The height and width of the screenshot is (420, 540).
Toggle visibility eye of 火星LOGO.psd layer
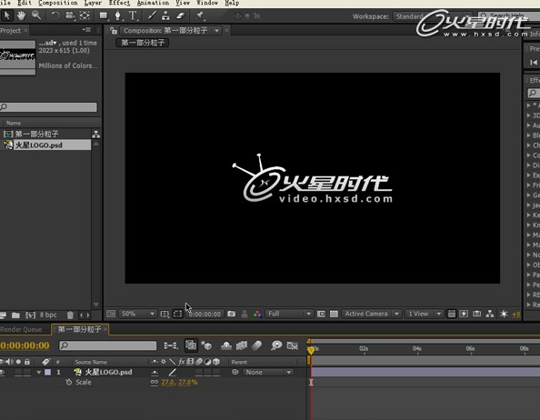[x=2, y=372]
